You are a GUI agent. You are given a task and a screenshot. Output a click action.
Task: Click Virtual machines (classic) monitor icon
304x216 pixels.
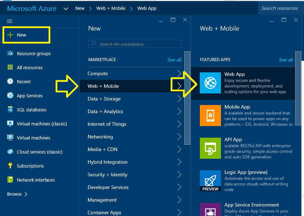click(x=10, y=124)
